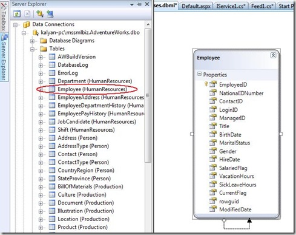Image resolution: width=296 pixels, height=235 pixels.
Task: Select the MaritalStatus property icon
Action: pos(212,143)
